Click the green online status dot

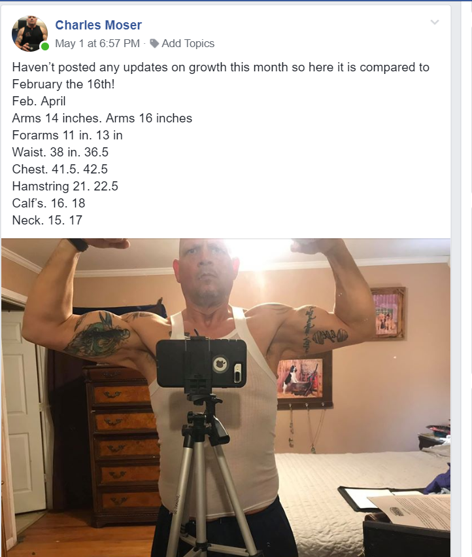pos(45,46)
